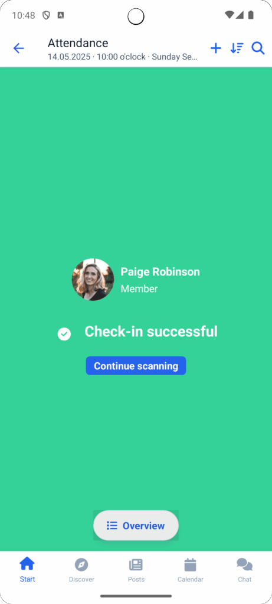Go back using the left arrow
This screenshot has height=604, width=272.
click(x=18, y=48)
